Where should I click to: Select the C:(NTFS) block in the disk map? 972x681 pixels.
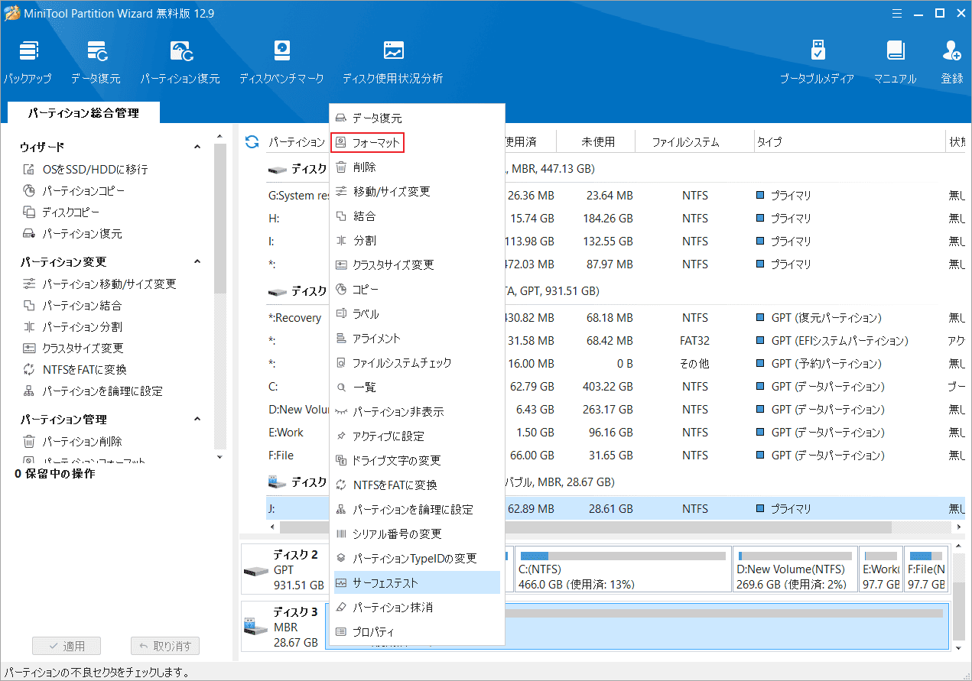coord(623,569)
